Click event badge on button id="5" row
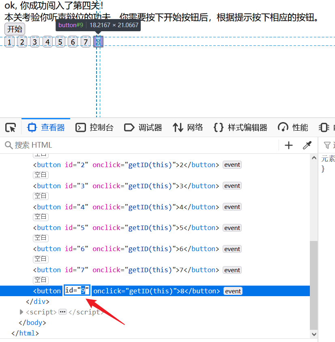The image size is (335, 342). click(x=232, y=228)
